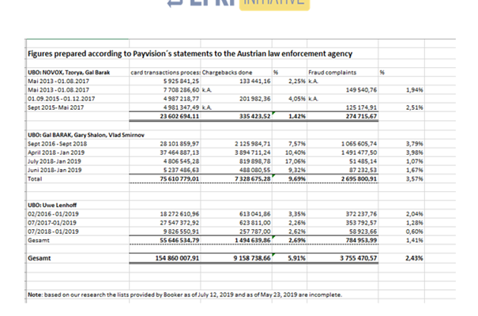Click the 17,06% chargeback percentage
This screenshot has height=316, width=478.
[295, 161]
